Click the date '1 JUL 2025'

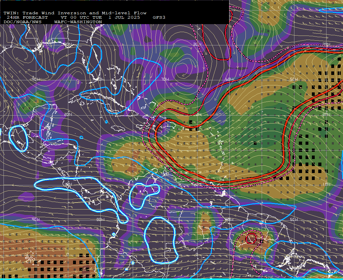pyautogui.click(x=124, y=17)
